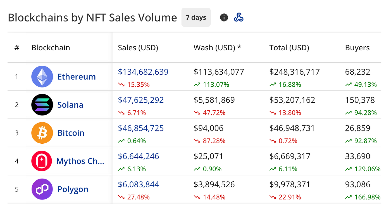Click Ethereum buyers count 68,232
Viewport: 391px width, 204px height.
[x=358, y=72]
